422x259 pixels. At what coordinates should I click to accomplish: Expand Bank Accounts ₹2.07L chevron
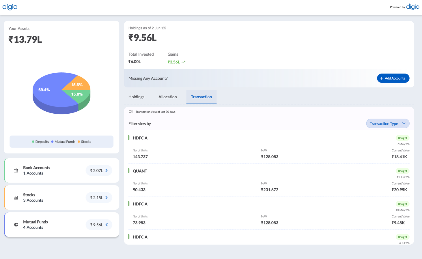click(x=107, y=170)
